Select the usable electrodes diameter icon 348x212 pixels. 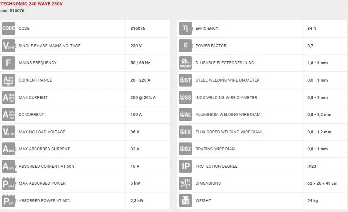pyautogui.click(x=185, y=63)
